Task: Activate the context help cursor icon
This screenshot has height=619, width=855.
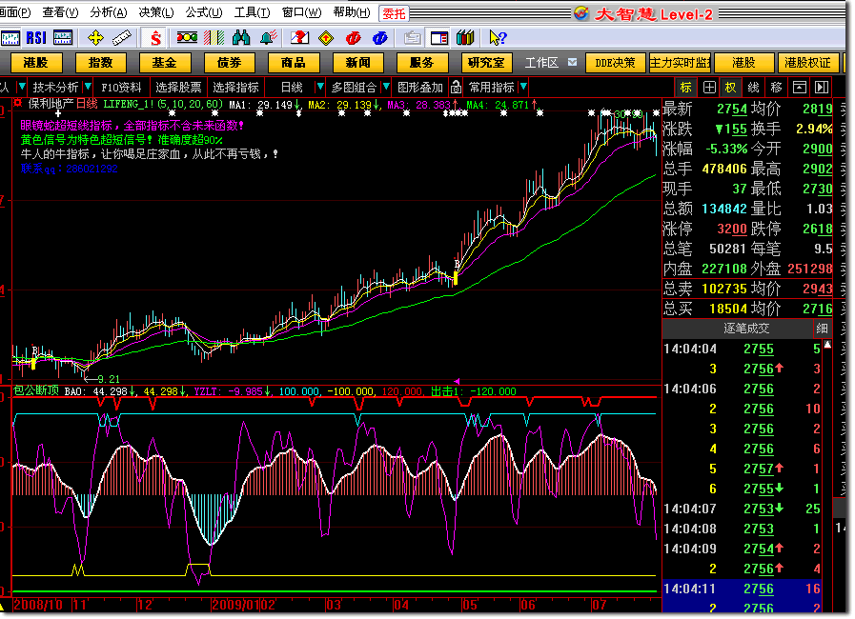Action: coord(498,37)
